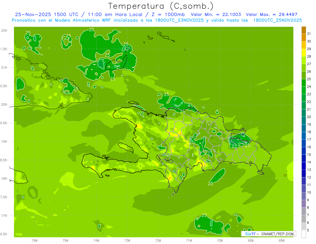The image size is (316, 244).
Task: Pick the legend color between 24 and 25
Action: 304,83
